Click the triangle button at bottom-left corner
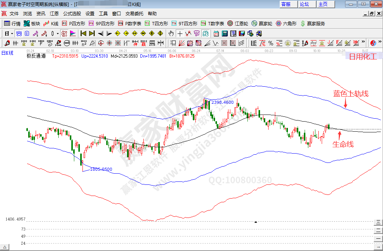 tap(4, 247)
